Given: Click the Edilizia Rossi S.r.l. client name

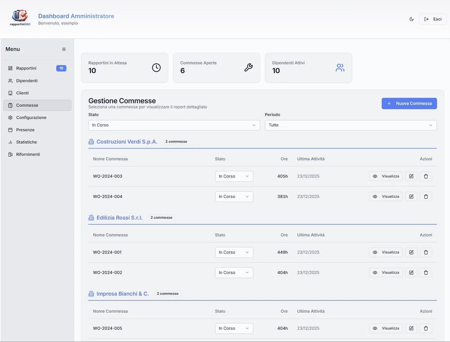Looking at the screenshot, I should [x=120, y=218].
